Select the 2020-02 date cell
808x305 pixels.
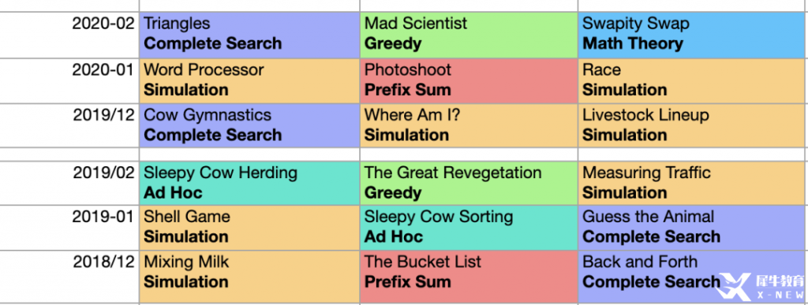click(x=69, y=35)
